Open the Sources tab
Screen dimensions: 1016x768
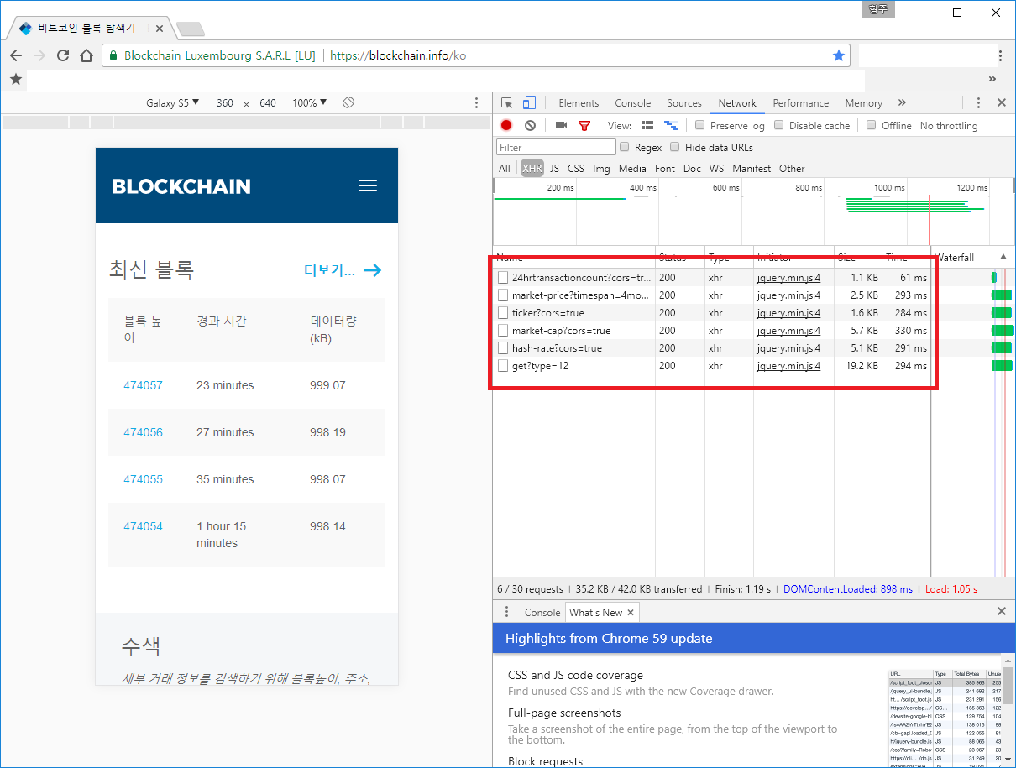684,102
